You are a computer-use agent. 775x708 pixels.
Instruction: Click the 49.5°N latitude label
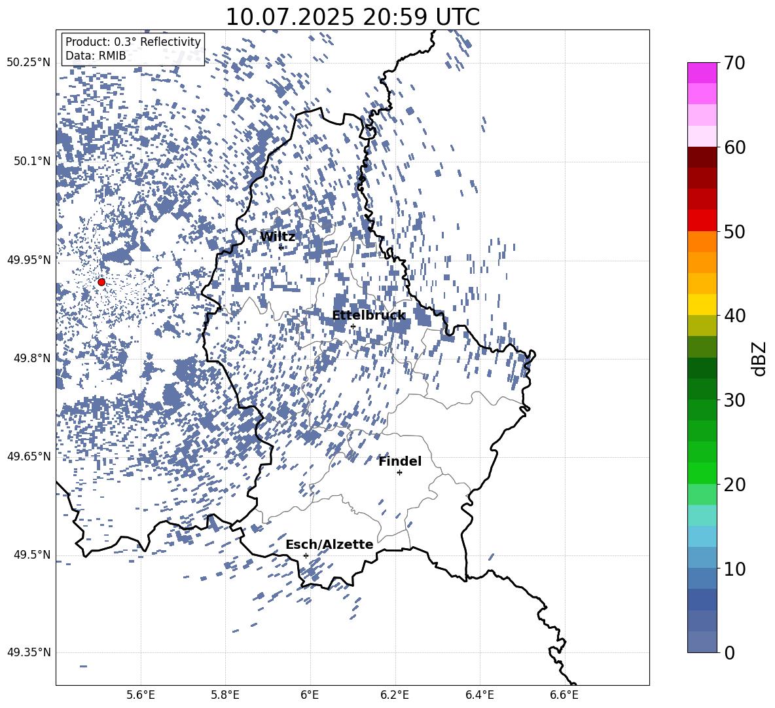coord(33,555)
